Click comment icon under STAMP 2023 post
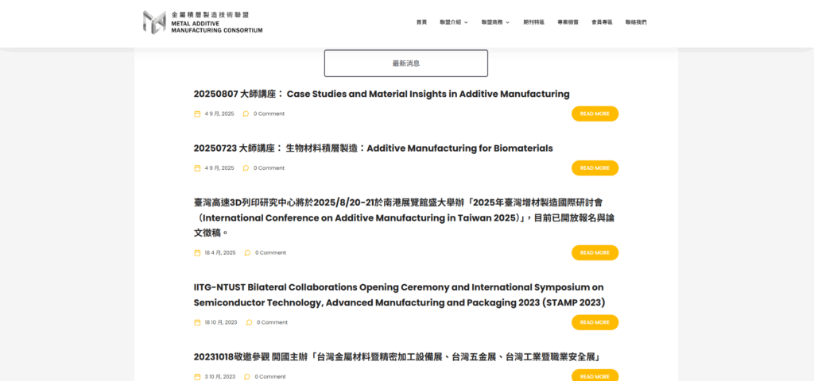The height and width of the screenshot is (381, 814). tap(249, 322)
